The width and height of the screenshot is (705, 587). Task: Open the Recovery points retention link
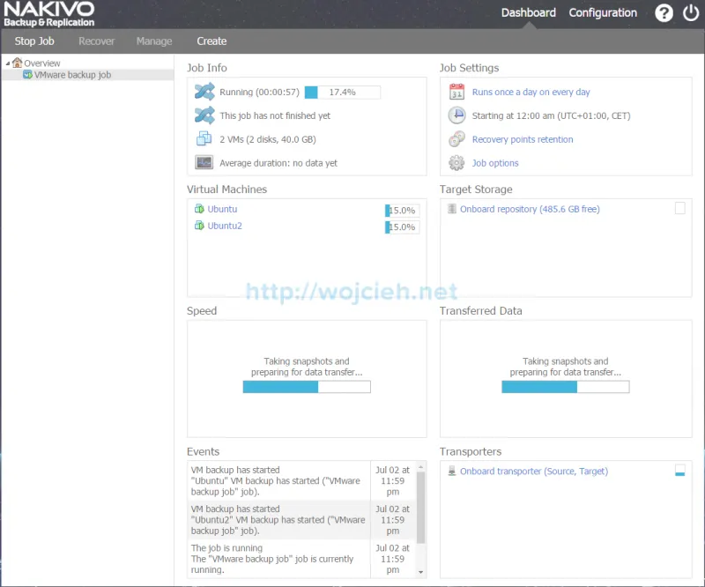click(521, 138)
